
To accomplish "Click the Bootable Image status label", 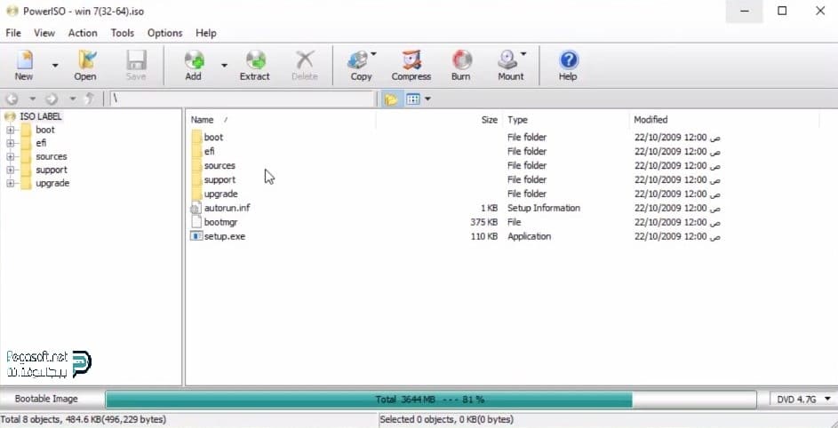I will [46, 399].
